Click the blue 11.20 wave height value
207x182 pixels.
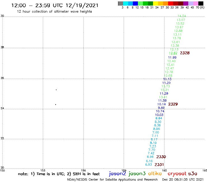click(x=166, y=83)
